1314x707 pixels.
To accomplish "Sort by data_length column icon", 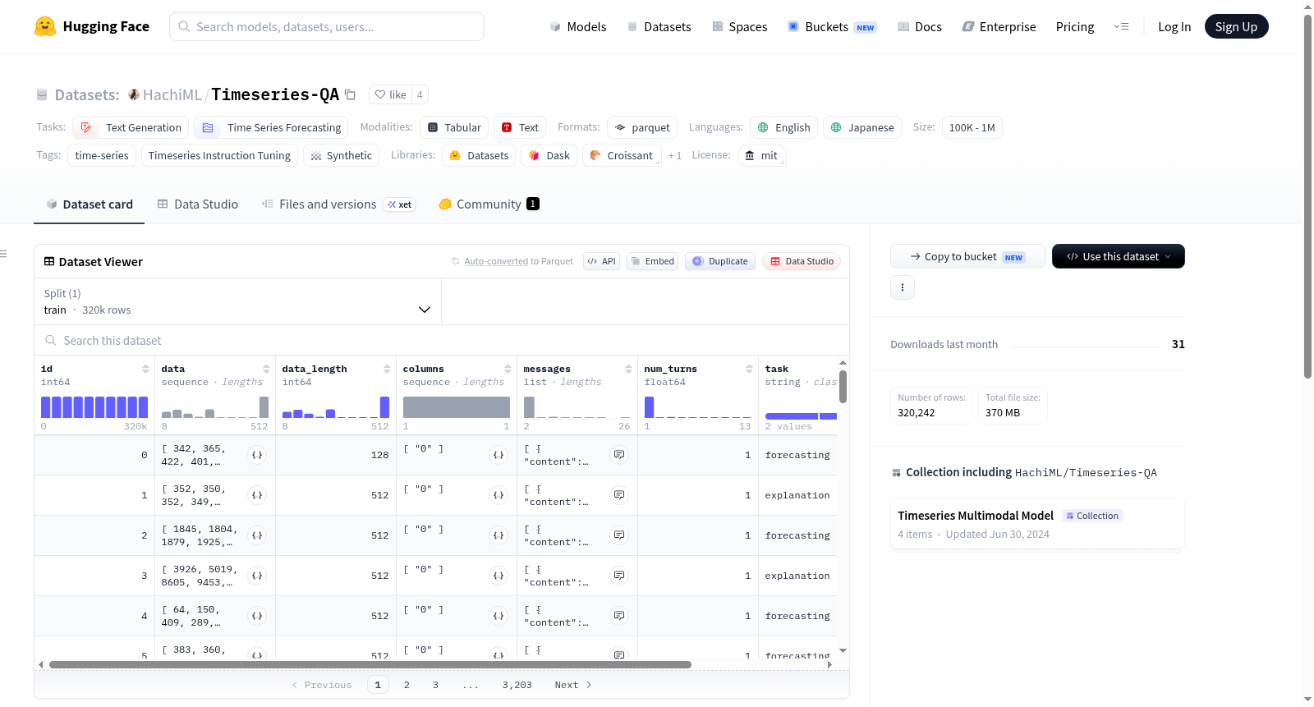I will 387,369.
